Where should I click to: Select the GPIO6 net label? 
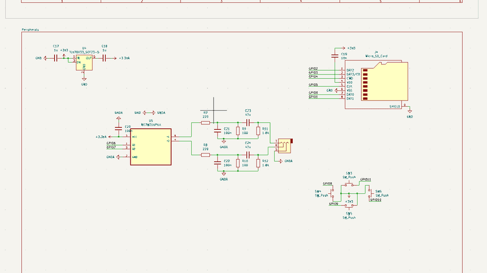(x=111, y=143)
